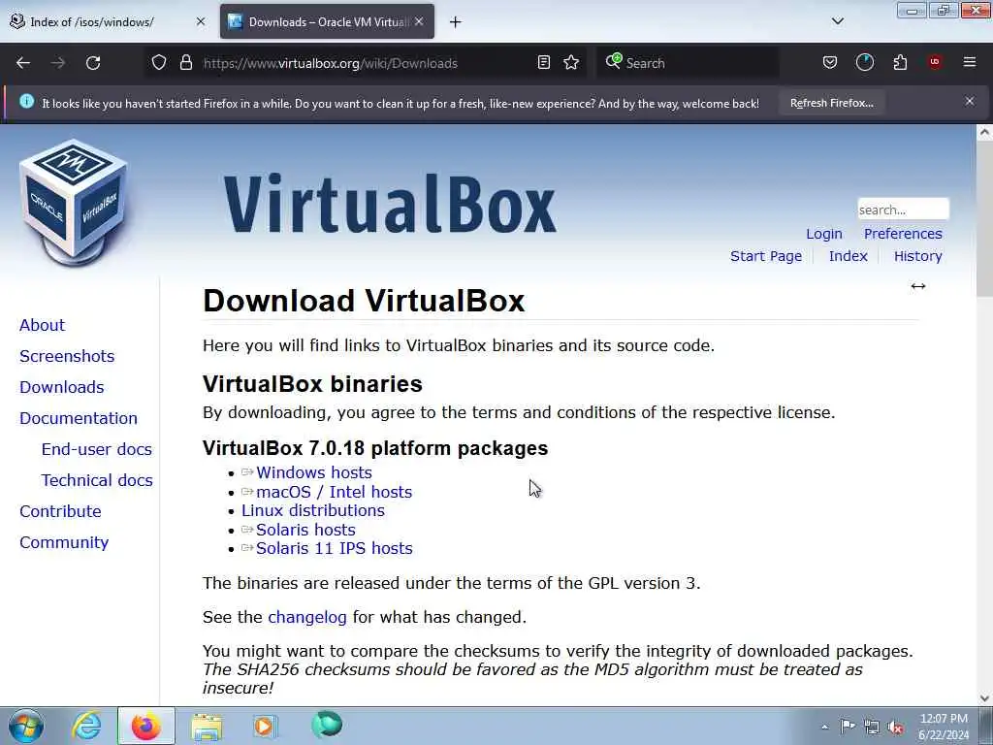Click the Refresh Firefox… button
The image size is (993, 745).
[x=831, y=103]
